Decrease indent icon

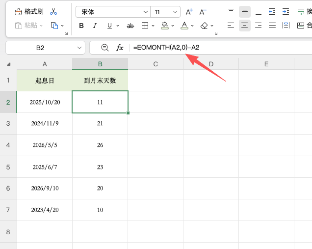(x=272, y=12)
